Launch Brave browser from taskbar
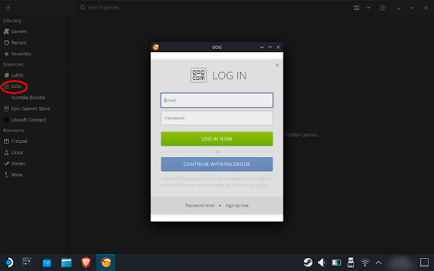This screenshot has width=434, height=271. (x=86, y=262)
